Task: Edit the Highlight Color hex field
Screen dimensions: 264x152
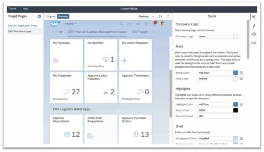Action: pyautogui.click(x=215, y=105)
